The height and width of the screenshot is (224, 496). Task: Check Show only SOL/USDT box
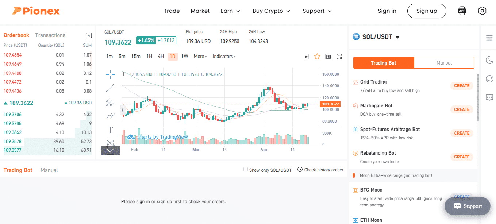pos(246,170)
